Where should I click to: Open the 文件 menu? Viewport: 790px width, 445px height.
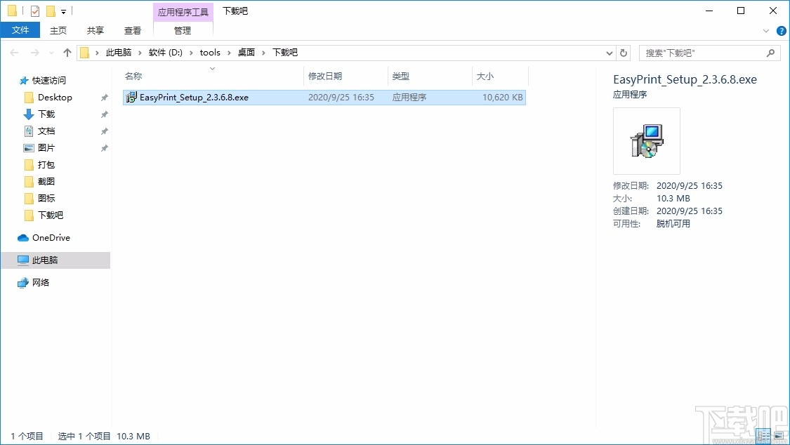tap(20, 30)
